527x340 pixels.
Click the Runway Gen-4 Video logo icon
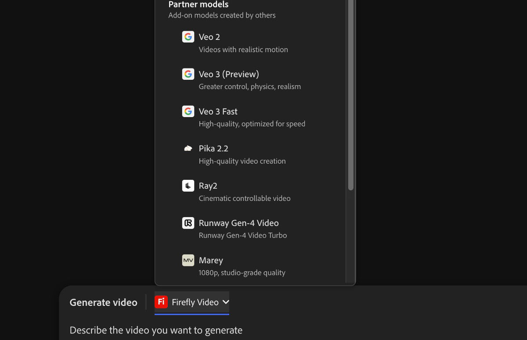[188, 223]
